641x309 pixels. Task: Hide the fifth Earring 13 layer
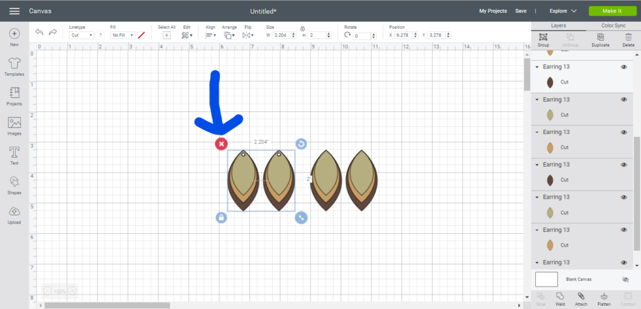[x=624, y=197]
